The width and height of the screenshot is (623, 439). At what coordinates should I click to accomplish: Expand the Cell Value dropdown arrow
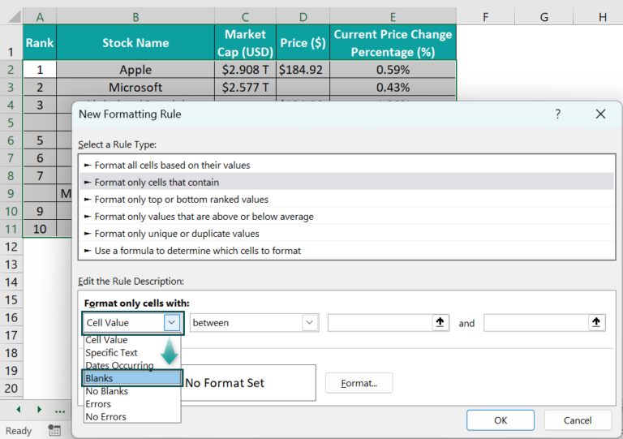pyautogui.click(x=172, y=323)
